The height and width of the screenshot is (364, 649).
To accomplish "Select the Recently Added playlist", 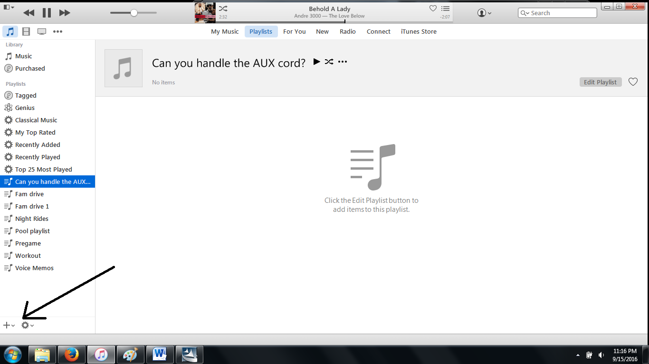I will tap(48, 145).
